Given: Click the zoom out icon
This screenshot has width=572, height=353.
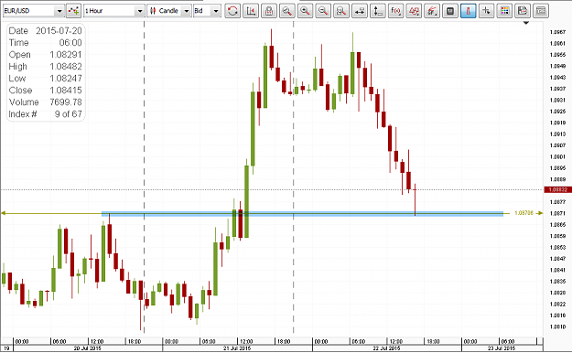Looking at the screenshot, I should point(323,11).
